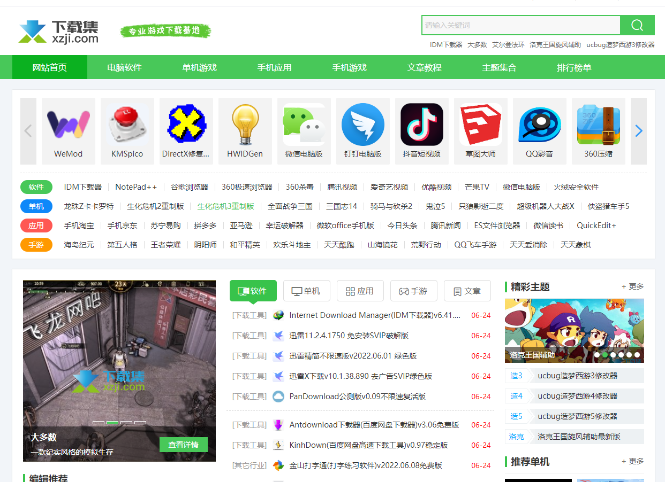Image resolution: width=665 pixels, height=482 pixels.
Task: Click the green 软件 category pill
Action: coord(36,187)
